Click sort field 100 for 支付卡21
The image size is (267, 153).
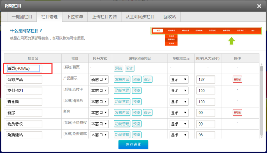206,90
